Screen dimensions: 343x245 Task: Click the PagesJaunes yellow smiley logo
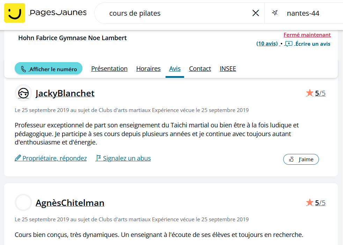(15, 13)
